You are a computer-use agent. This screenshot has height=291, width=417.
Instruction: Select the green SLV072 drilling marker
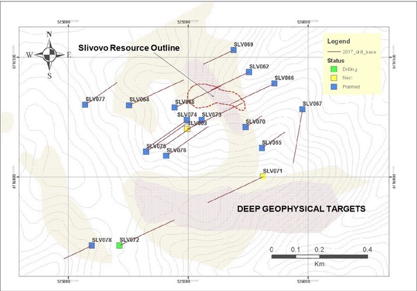[120, 245]
